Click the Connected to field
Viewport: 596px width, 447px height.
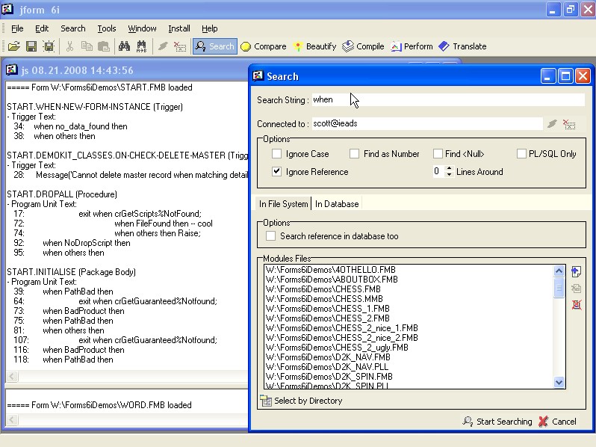[x=427, y=123]
